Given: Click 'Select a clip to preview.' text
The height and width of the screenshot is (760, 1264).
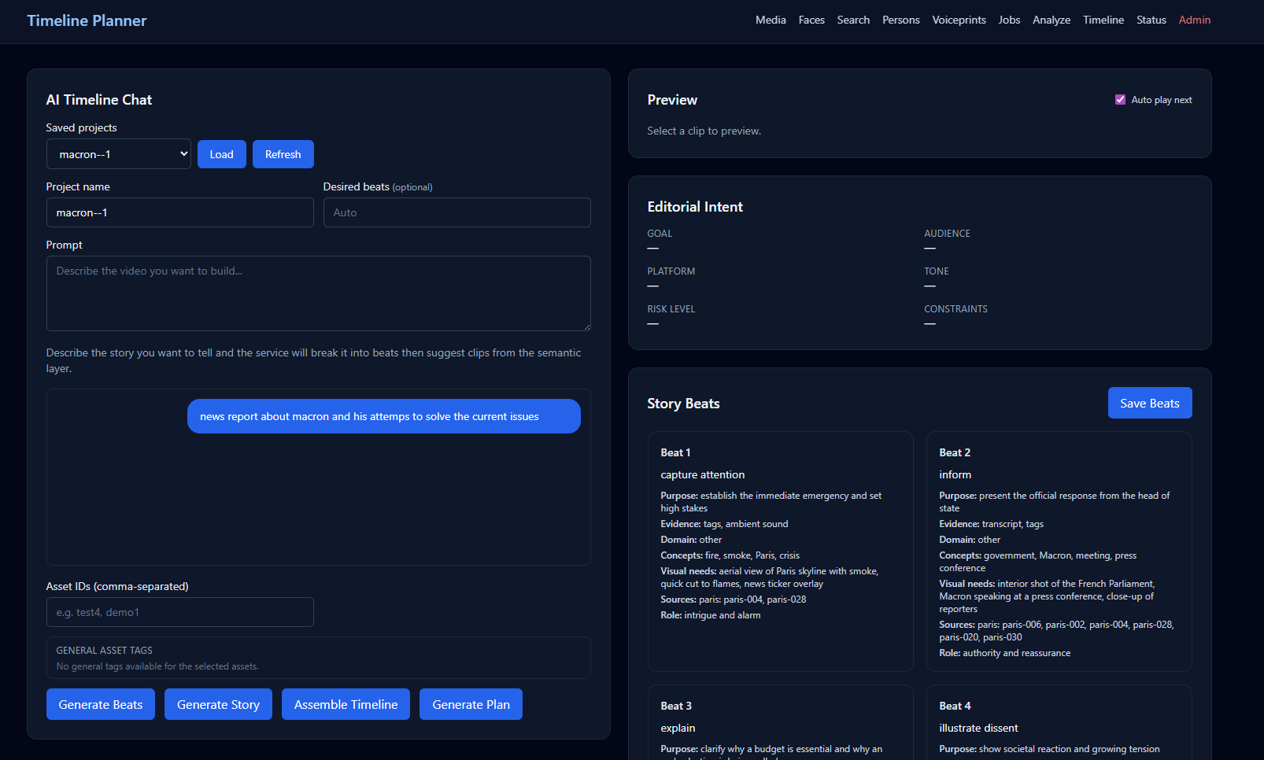Looking at the screenshot, I should click(x=704, y=131).
